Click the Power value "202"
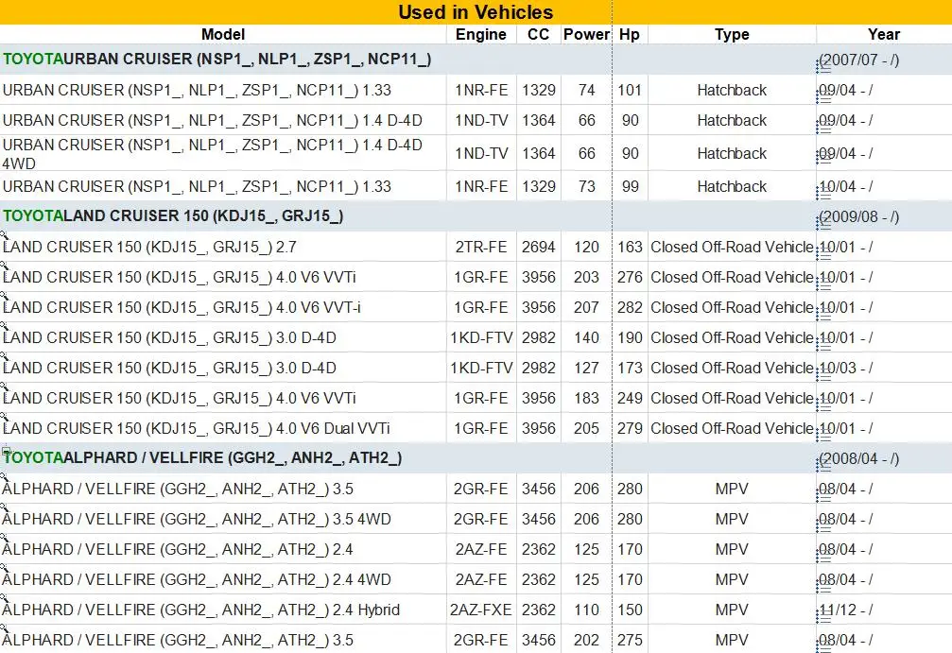Viewport: 952px width, 653px height. coord(586,641)
